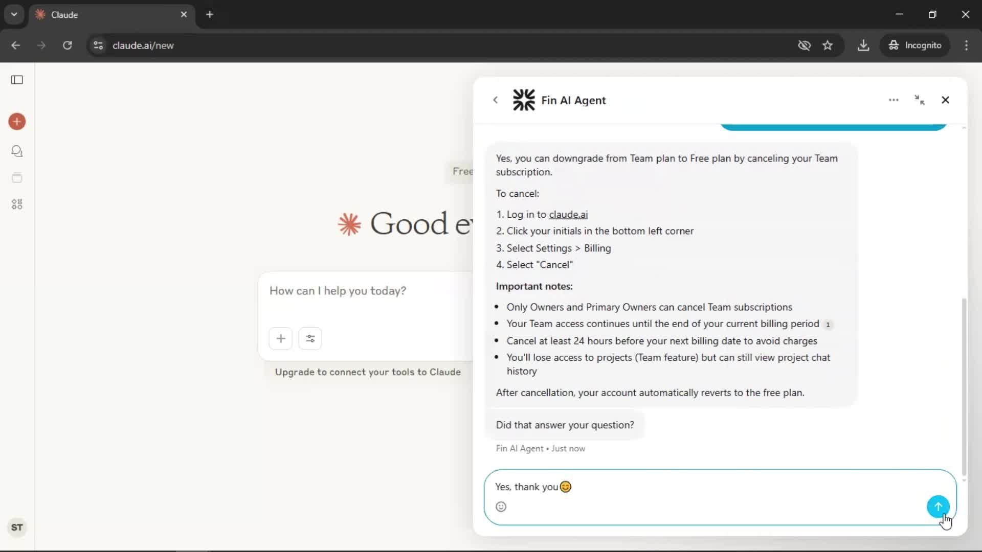This screenshot has height=552, width=982.
Task: Click the Incognito profile button
Action: click(x=914, y=45)
